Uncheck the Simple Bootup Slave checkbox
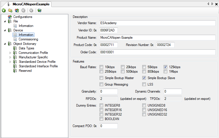The width and height of the screenshot is (219, 138). pos(144,78)
